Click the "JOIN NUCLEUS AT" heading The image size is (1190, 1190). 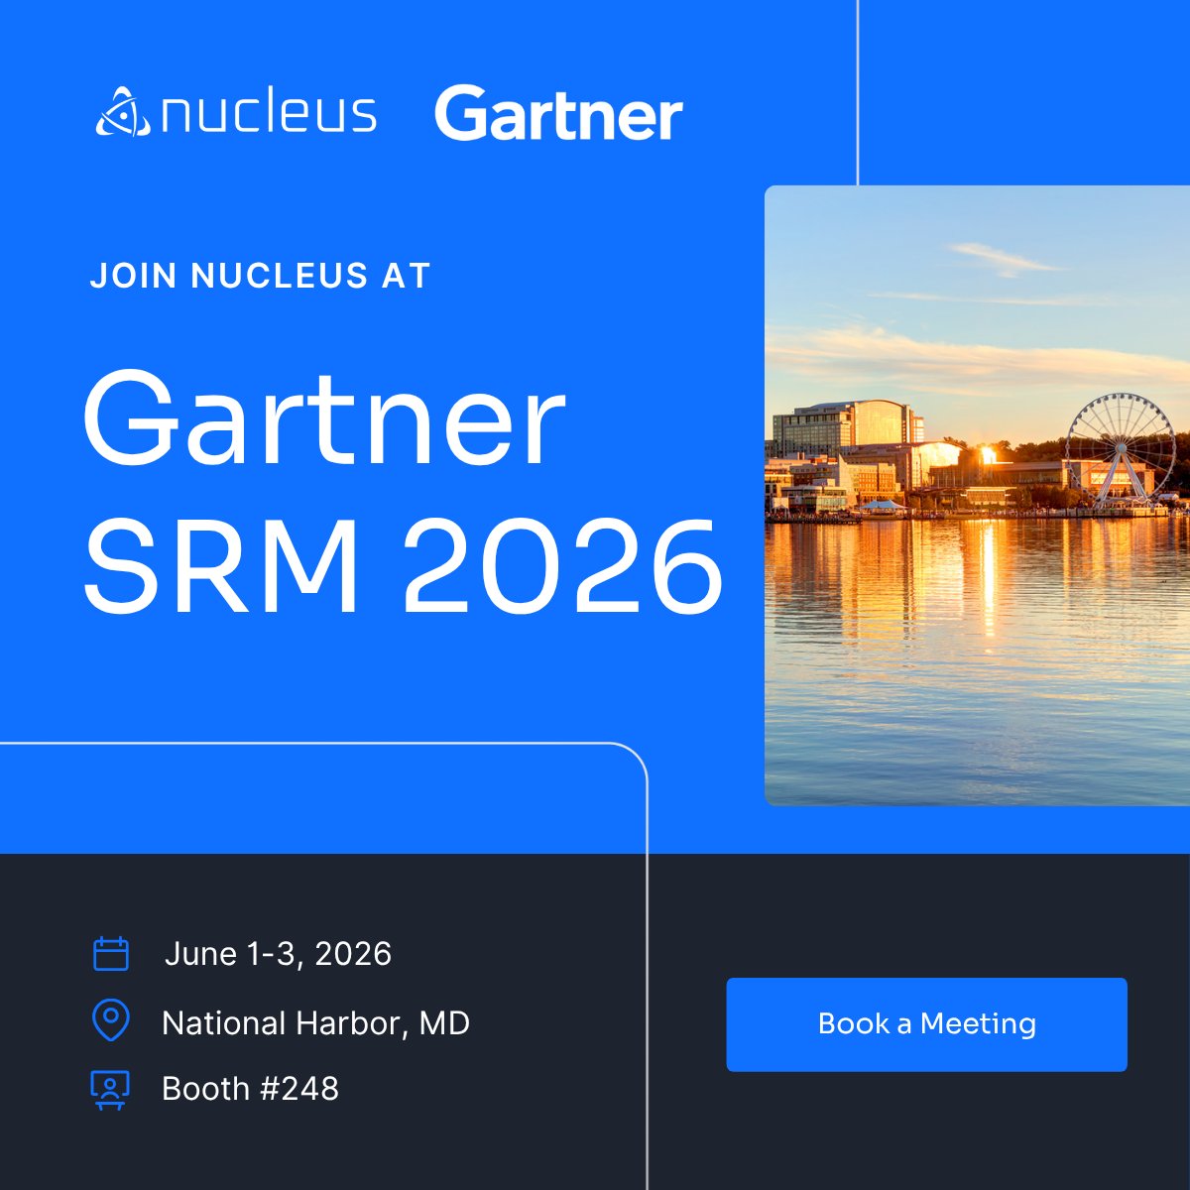click(260, 276)
